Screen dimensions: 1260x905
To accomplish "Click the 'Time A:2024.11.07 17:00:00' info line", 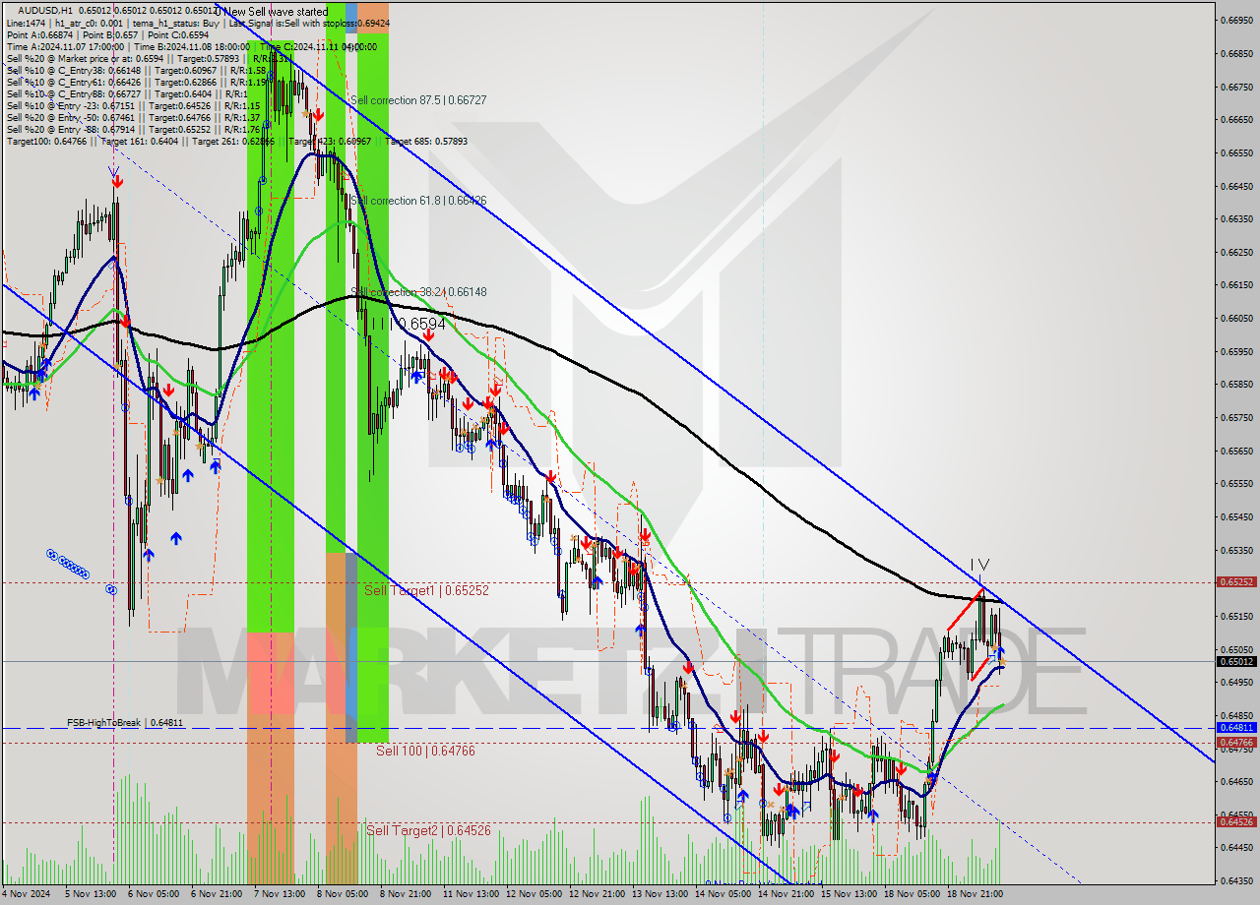I will pos(191,46).
